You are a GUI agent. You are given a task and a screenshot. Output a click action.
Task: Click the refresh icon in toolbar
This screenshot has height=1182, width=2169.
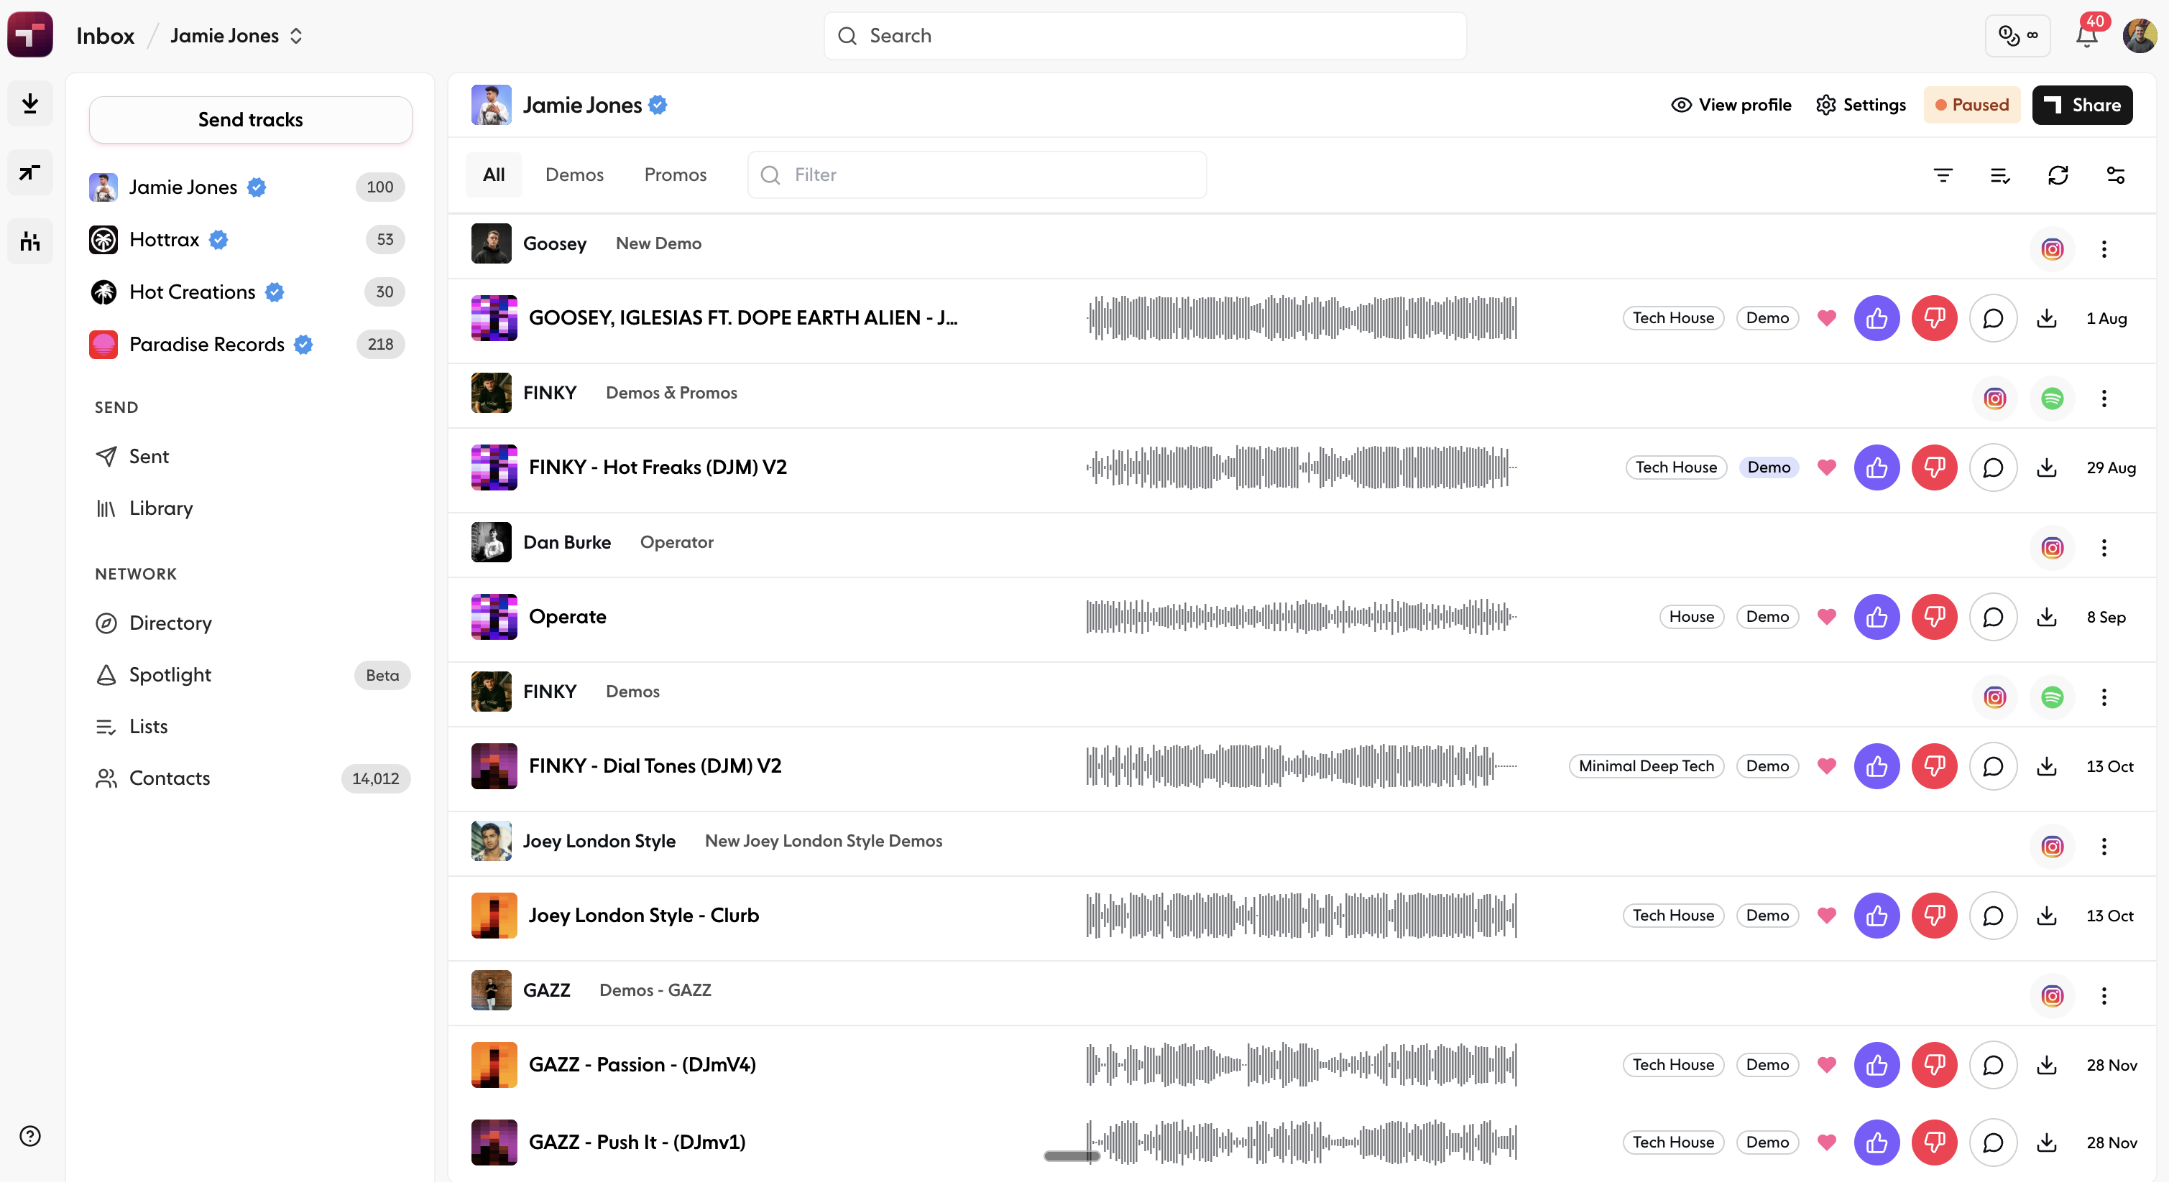tap(2058, 175)
